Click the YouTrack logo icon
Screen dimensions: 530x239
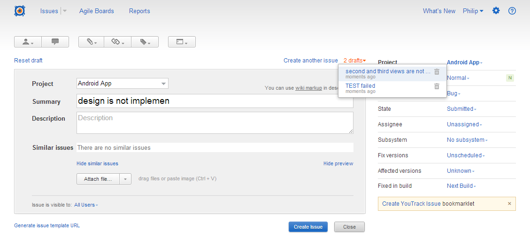(20, 11)
